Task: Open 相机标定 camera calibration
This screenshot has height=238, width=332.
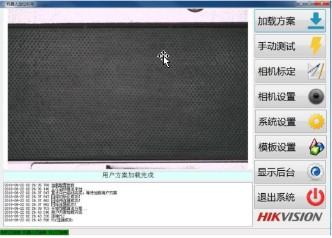Action: (276, 71)
